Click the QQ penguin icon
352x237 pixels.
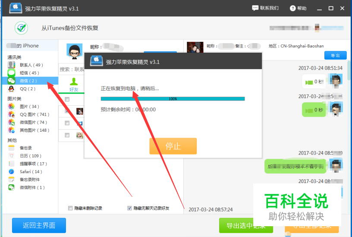pos(11,89)
